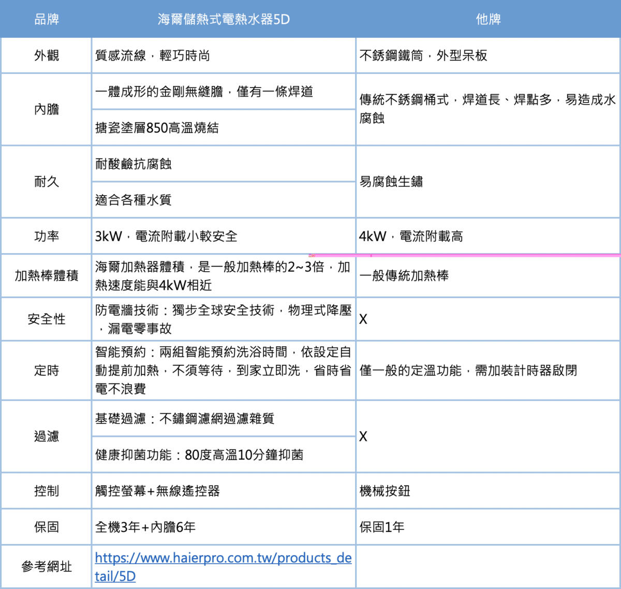Click the header cell '品牌'
This screenshot has width=621, height=589.
pos(47,19)
